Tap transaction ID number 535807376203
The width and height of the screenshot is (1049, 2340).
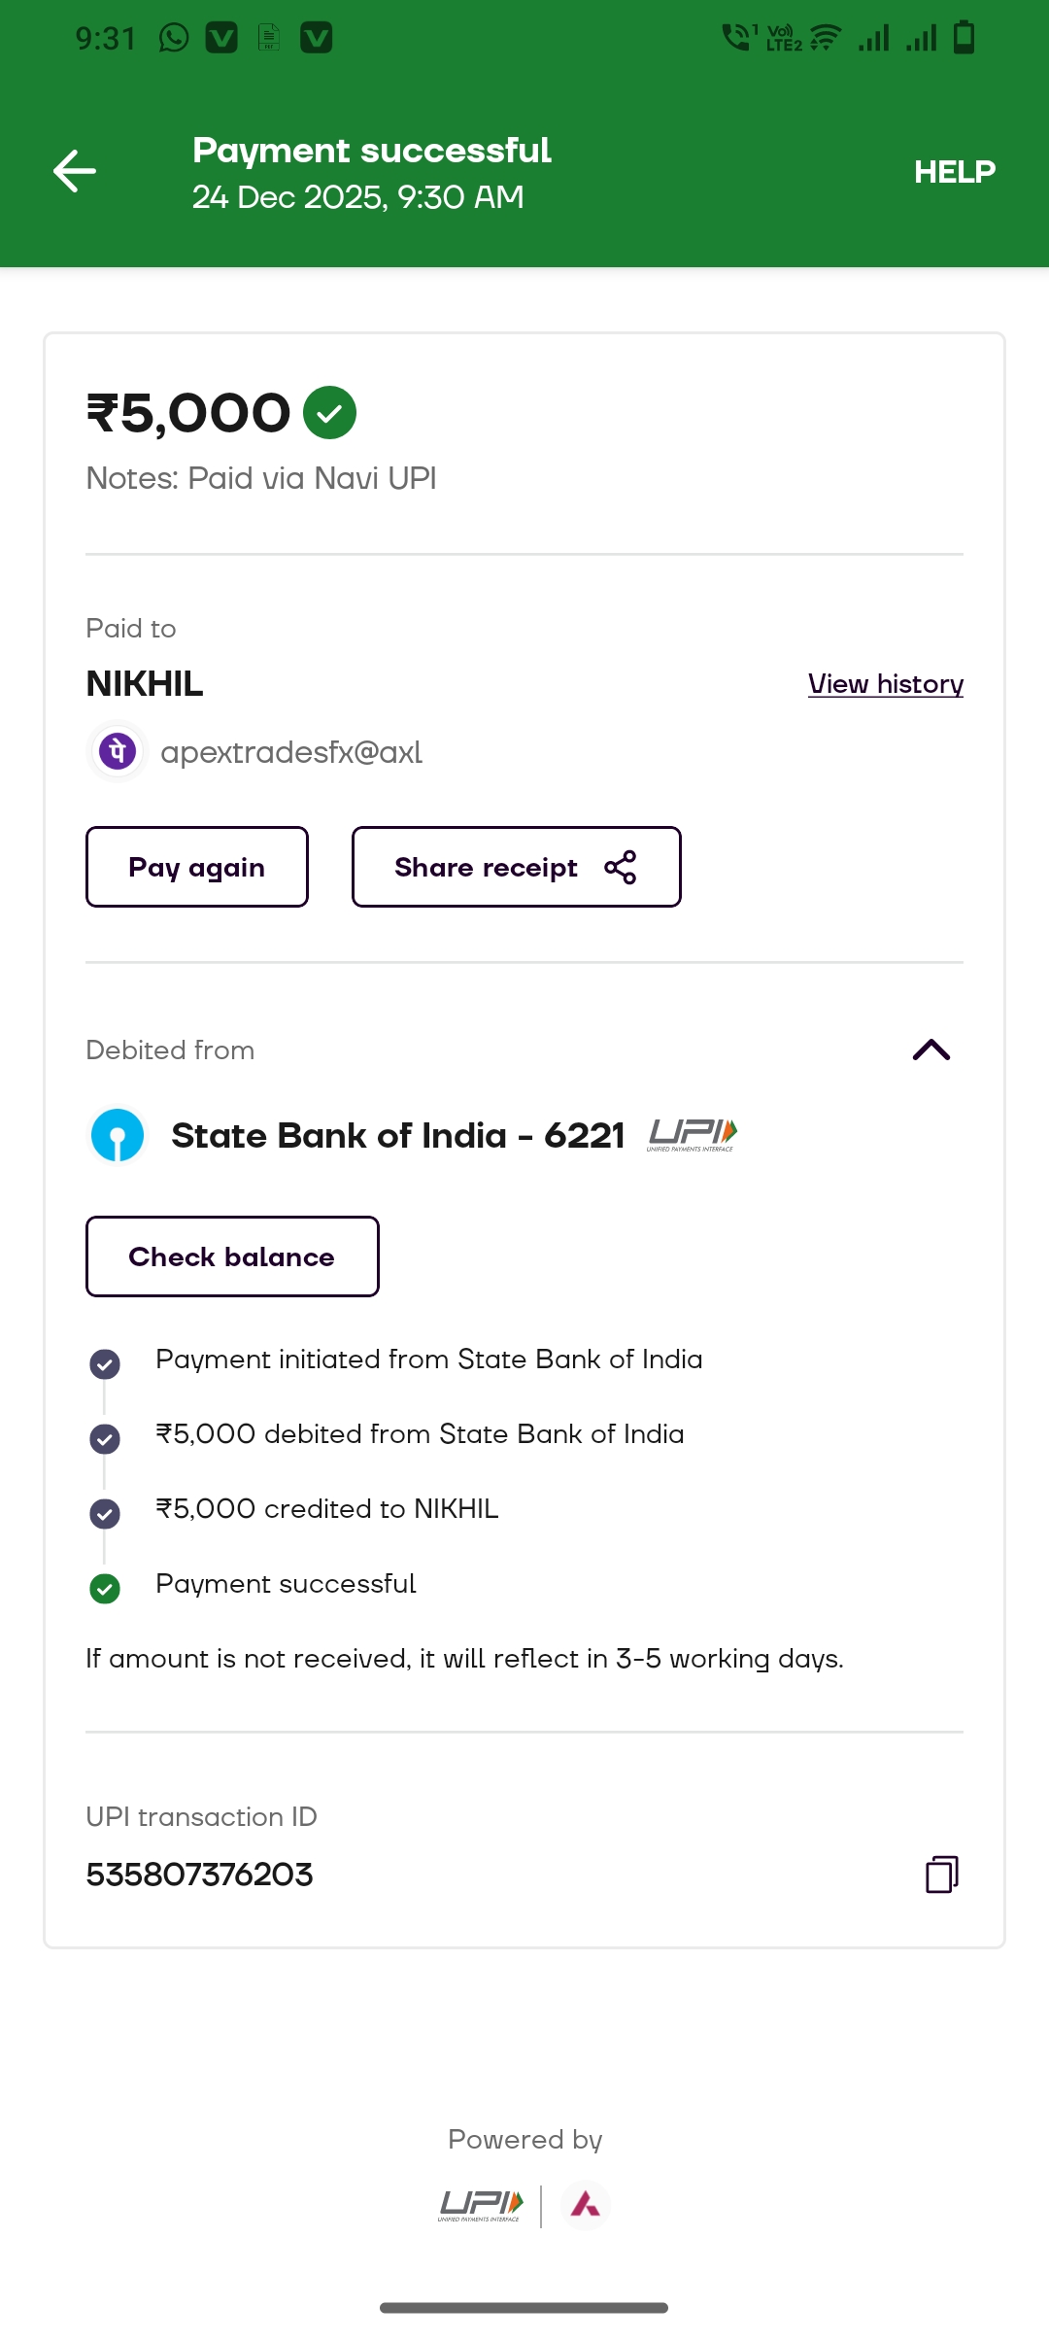pos(199,1875)
